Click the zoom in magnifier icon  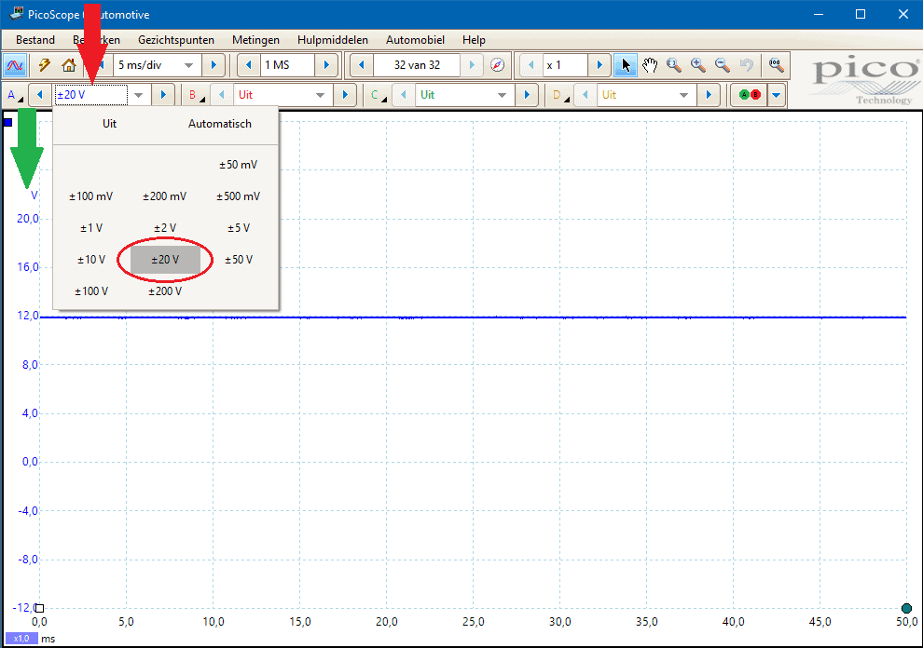click(x=697, y=65)
